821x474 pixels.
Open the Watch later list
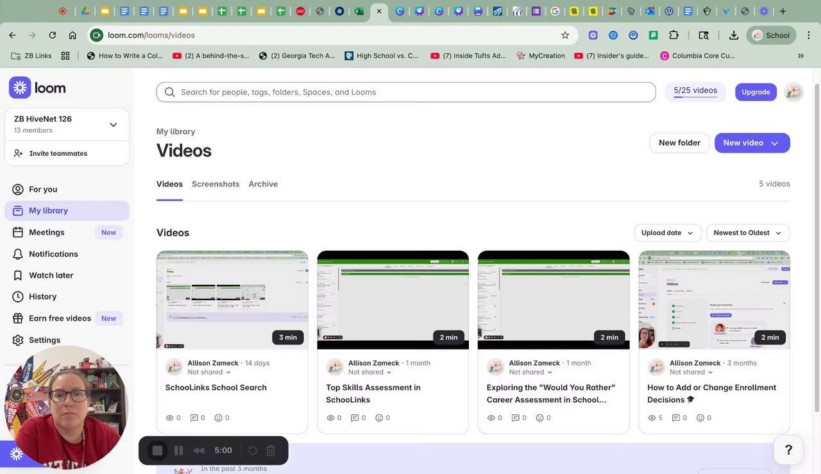(51, 275)
